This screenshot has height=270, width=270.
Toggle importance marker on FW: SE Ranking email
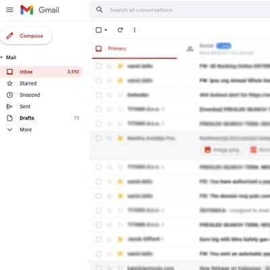120,66
